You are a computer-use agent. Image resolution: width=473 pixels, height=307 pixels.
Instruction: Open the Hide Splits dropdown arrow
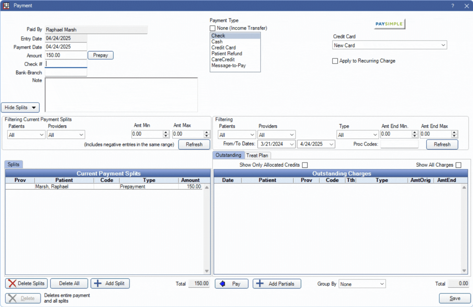pos(34,108)
